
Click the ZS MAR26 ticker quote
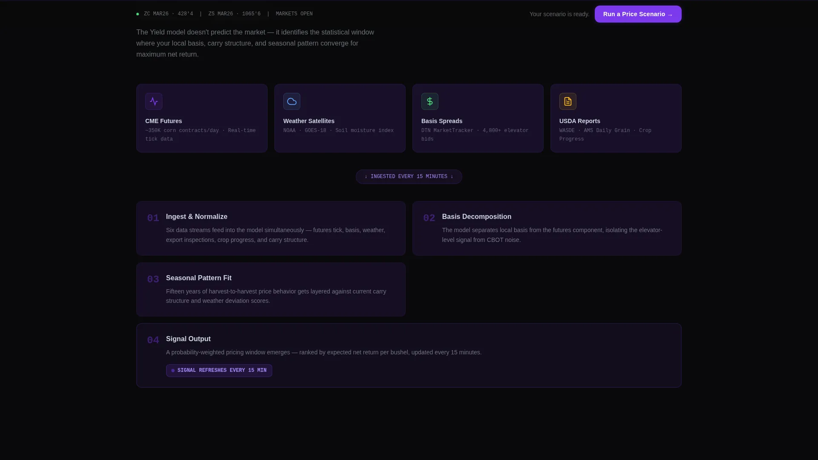pyautogui.click(x=234, y=14)
